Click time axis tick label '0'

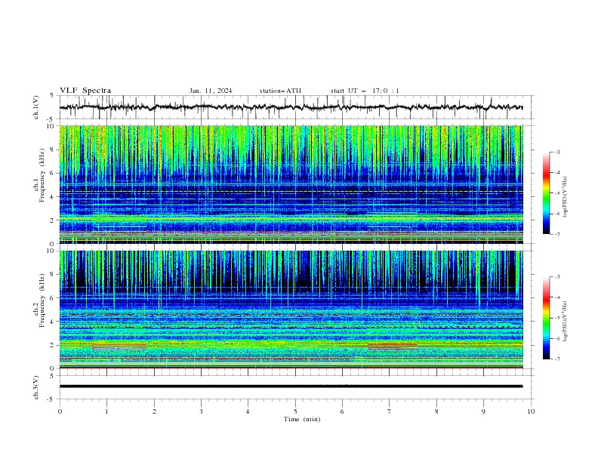[60, 411]
